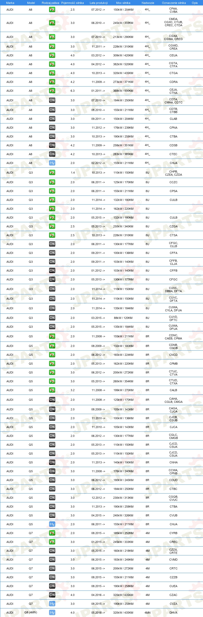Select the Q8 (4MN) model cell

[x=31, y=612]
